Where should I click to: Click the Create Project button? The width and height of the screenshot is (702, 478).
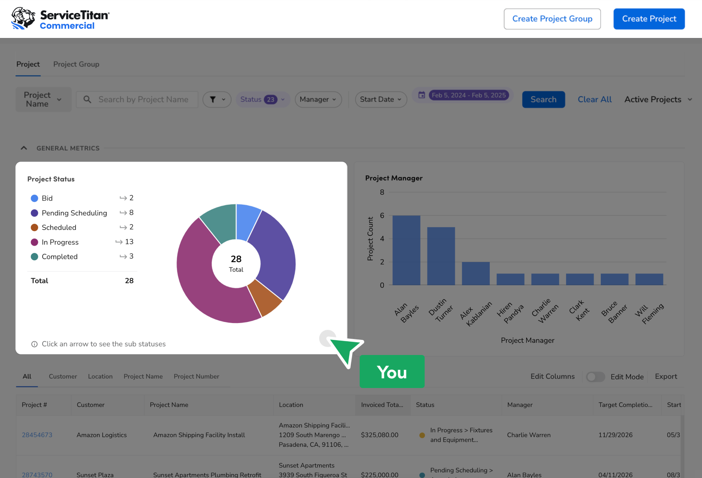pyautogui.click(x=649, y=19)
